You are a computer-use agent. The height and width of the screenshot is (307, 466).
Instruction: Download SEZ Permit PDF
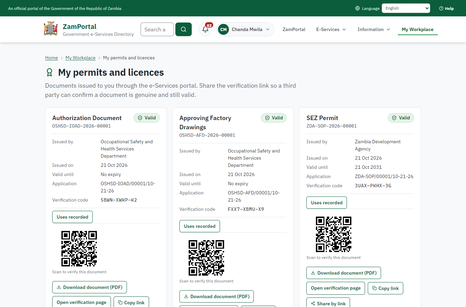[x=344, y=273]
